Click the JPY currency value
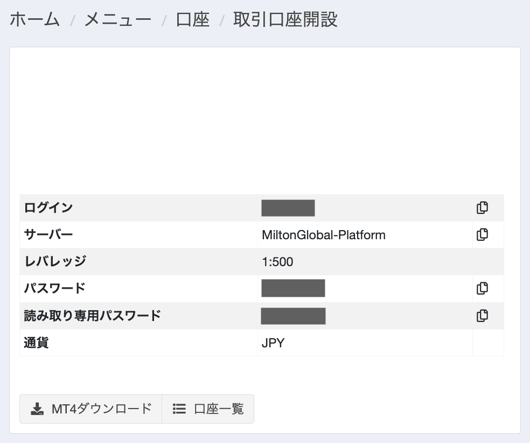The height and width of the screenshot is (443, 530). pyautogui.click(x=273, y=343)
